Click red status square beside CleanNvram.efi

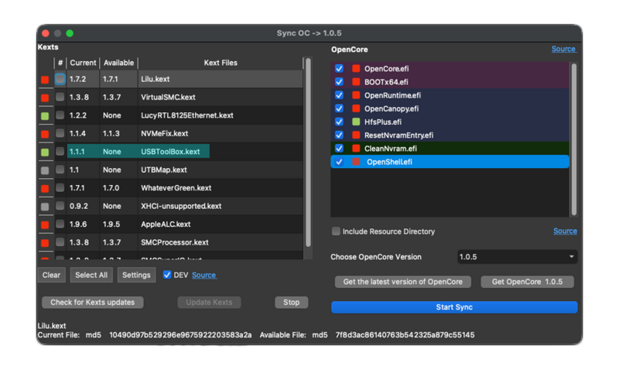coord(356,148)
